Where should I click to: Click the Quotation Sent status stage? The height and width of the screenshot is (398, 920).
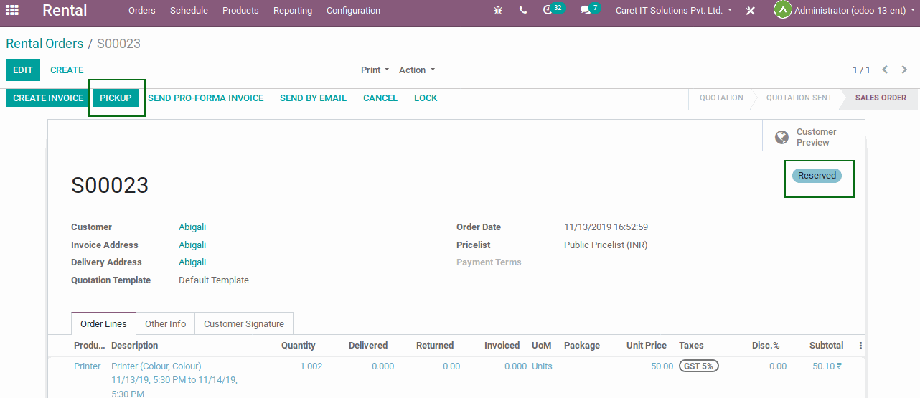point(799,98)
